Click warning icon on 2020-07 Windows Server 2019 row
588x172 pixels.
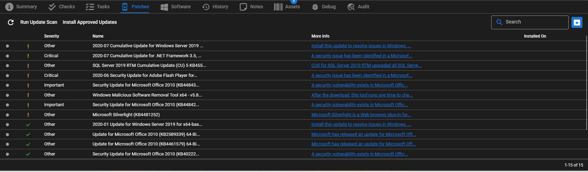[x=28, y=46]
